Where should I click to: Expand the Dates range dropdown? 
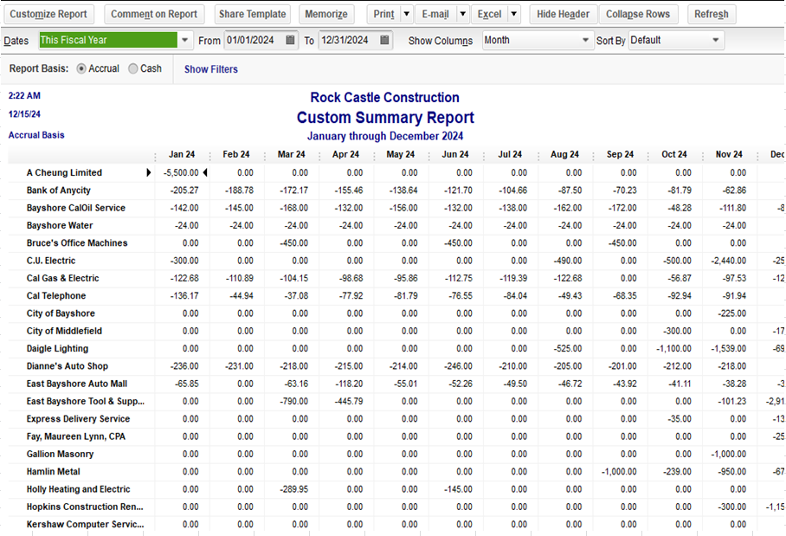pyautogui.click(x=186, y=41)
